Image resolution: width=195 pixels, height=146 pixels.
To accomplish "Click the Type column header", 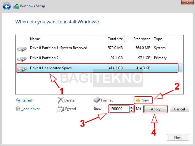I will point(167,39).
